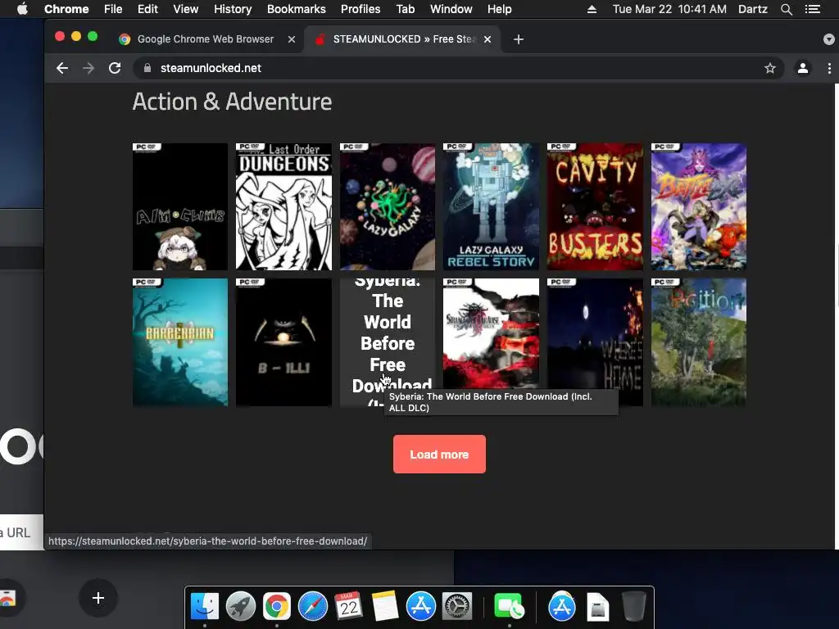Open the Stranger of Paradise game cover

tap(492, 334)
